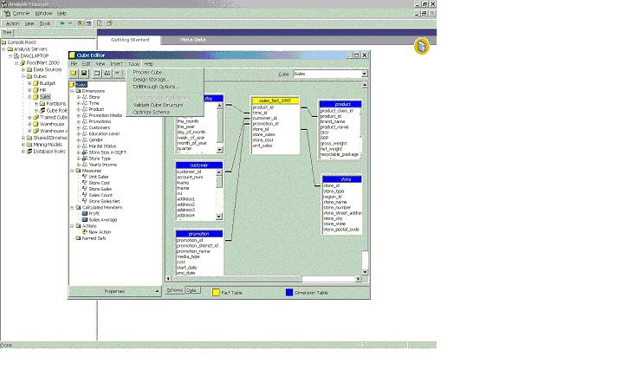Select the HR cube icon
629x389 pixels.
pyautogui.click(x=36, y=90)
